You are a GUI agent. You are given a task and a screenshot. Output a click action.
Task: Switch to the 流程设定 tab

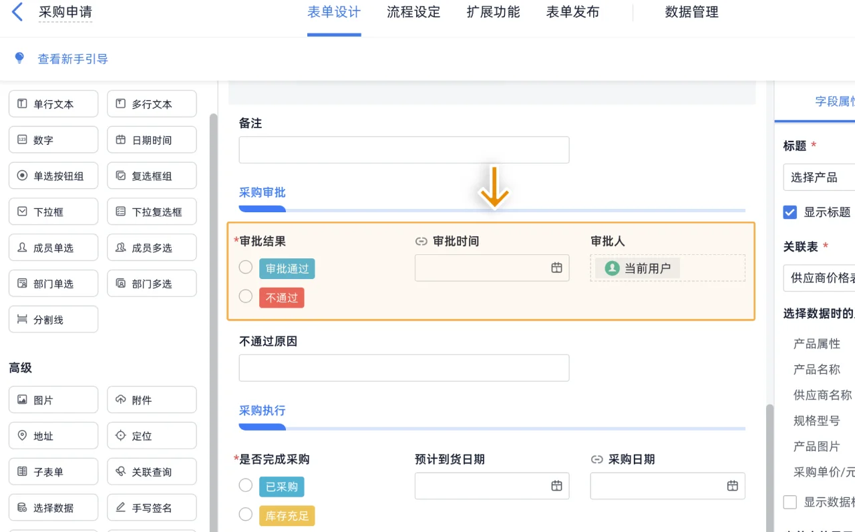[413, 12]
